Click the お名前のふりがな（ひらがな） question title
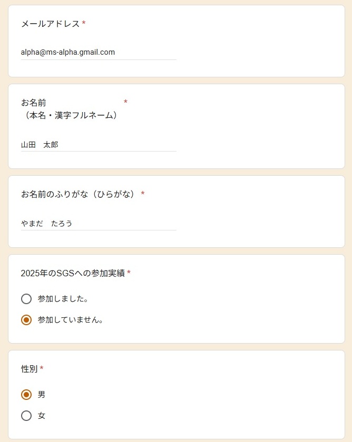This screenshot has height=442, width=352. point(79,194)
